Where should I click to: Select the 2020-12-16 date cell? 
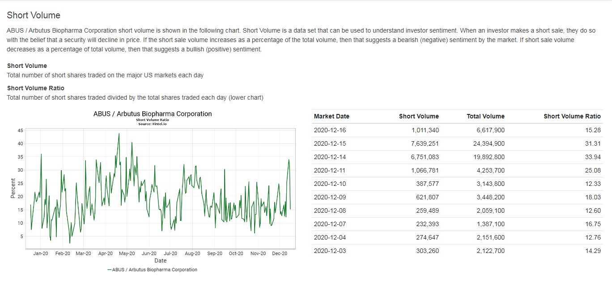(x=330, y=130)
